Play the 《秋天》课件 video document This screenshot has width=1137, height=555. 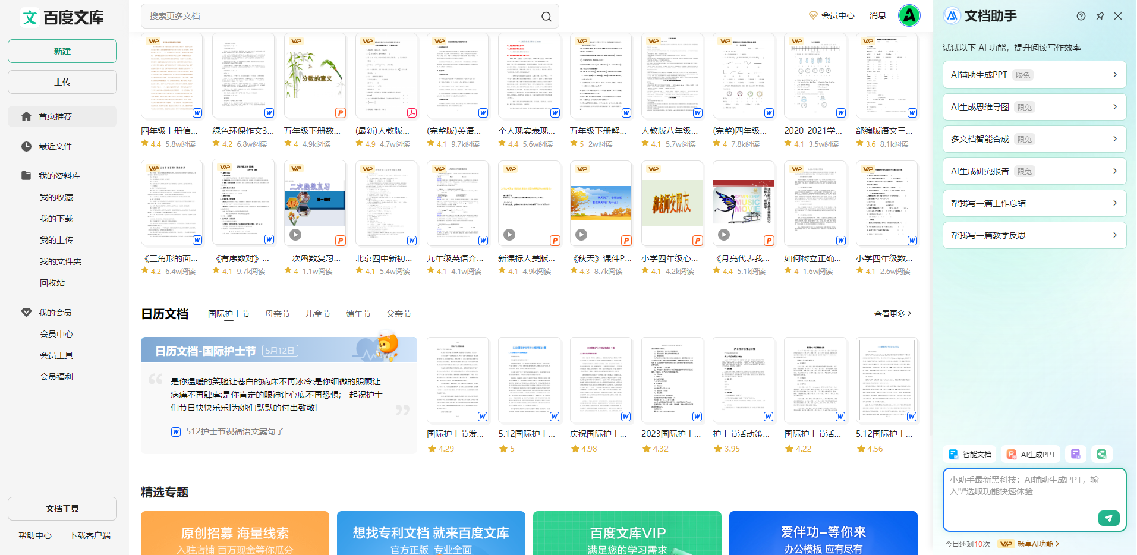581,235
